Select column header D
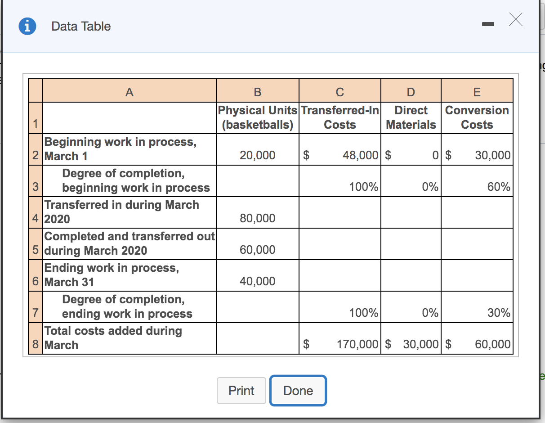Viewport: 545px width, 423px height. [410, 90]
